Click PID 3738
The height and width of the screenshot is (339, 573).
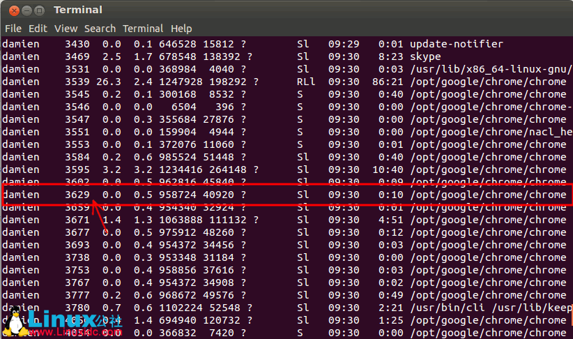(x=77, y=257)
